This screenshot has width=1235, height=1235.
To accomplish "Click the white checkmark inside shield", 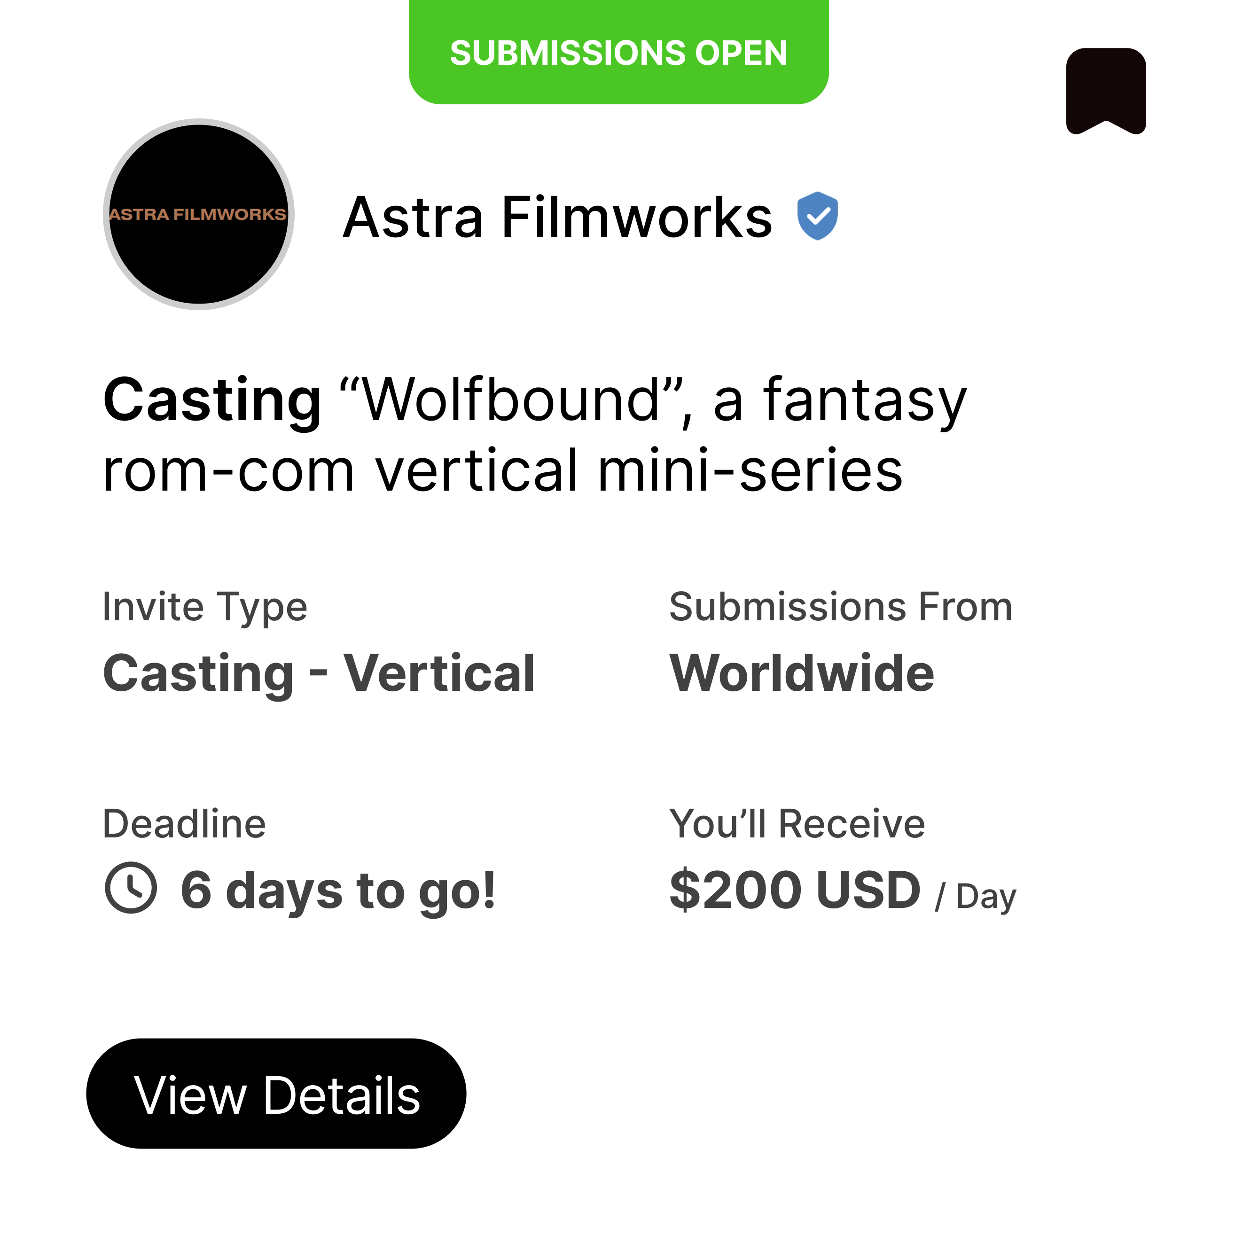I will coord(818,217).
